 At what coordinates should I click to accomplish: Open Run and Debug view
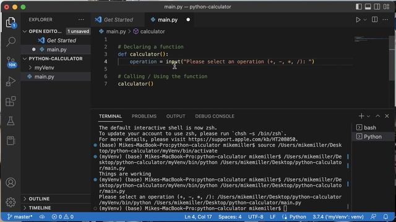11,81
